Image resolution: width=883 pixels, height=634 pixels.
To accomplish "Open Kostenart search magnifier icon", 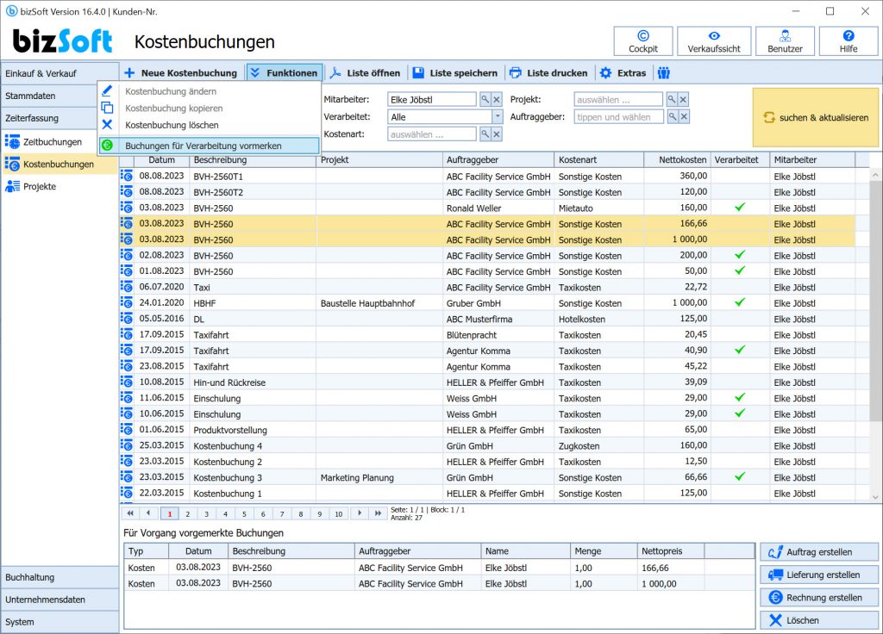I will (x=485, y=134).
